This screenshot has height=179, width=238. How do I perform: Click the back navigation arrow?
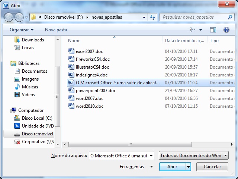click(9, 17)
